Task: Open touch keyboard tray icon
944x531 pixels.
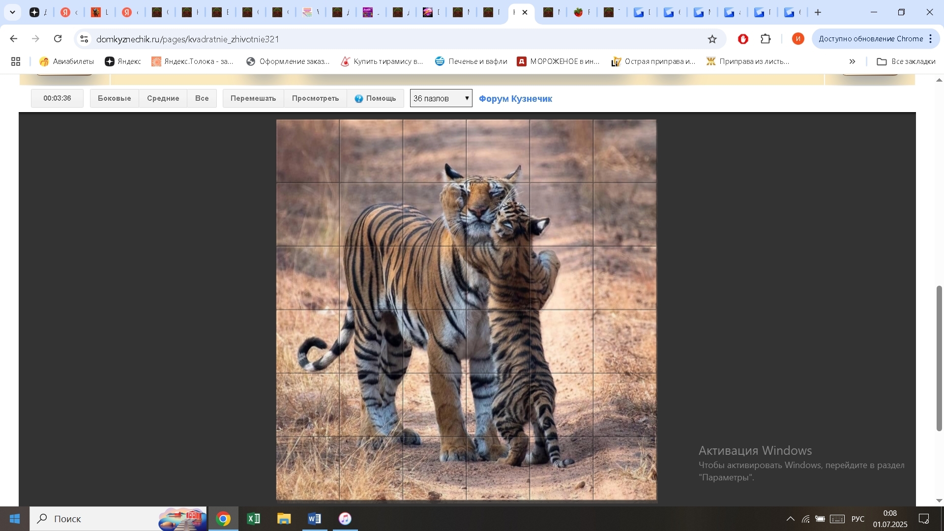Action: click(837, 519)
